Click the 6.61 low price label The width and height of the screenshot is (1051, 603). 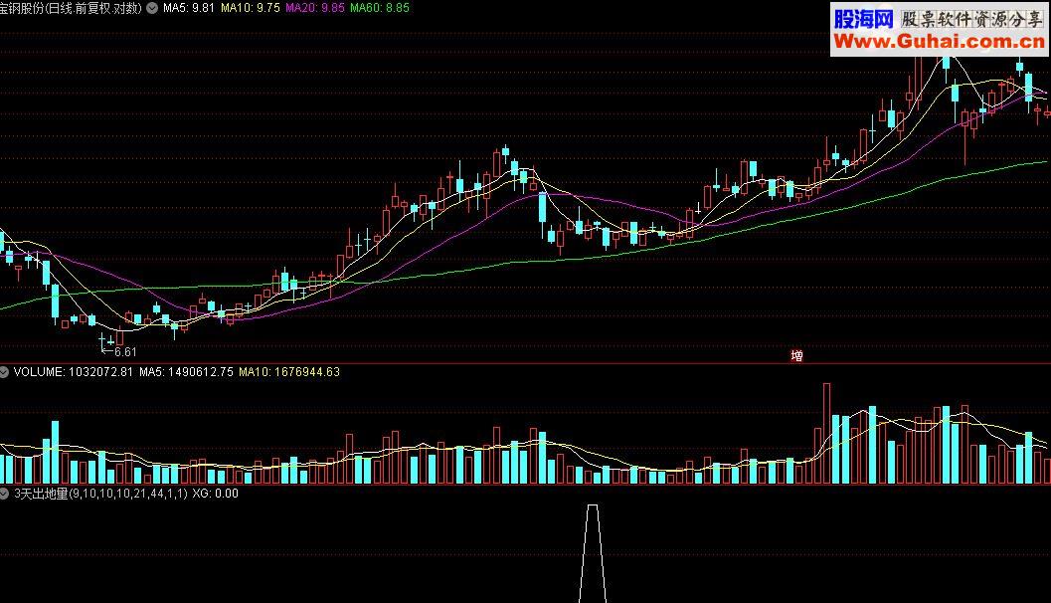(125, 352)
